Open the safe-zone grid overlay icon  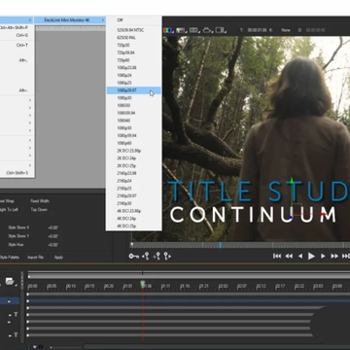pos(193,30)
